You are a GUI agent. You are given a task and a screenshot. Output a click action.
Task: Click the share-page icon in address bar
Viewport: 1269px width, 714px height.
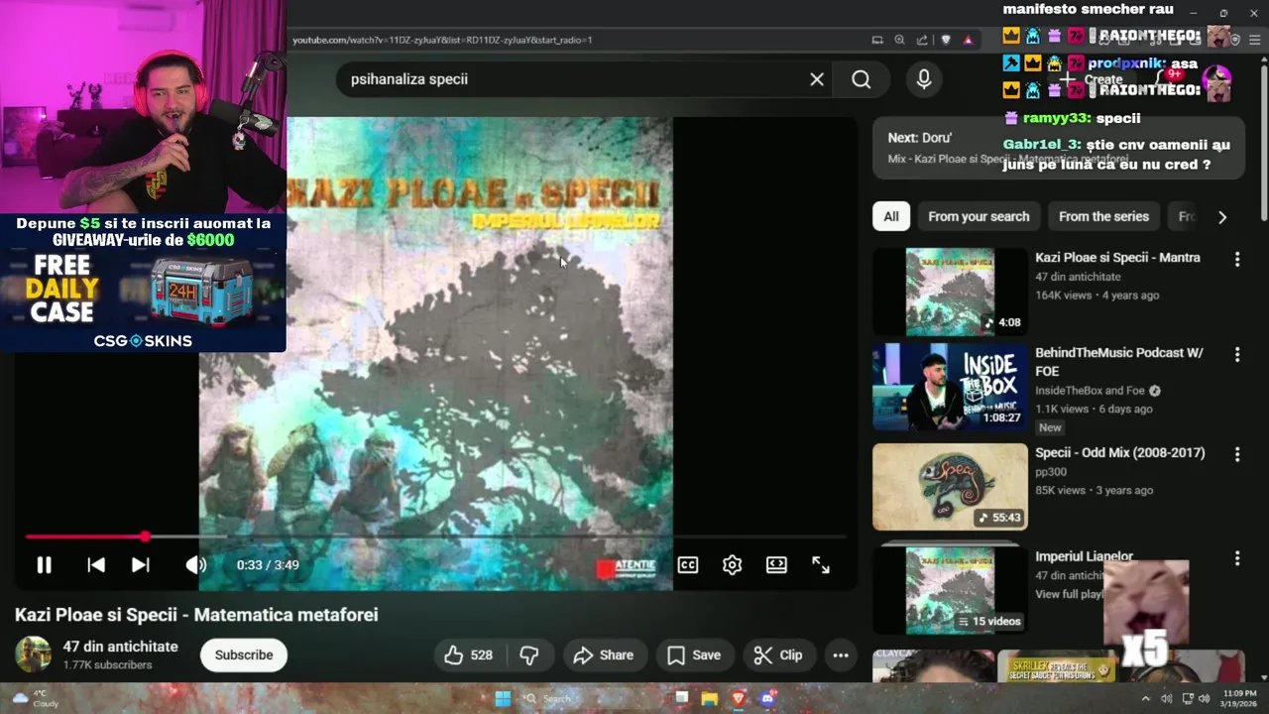(x=922, y=41)
